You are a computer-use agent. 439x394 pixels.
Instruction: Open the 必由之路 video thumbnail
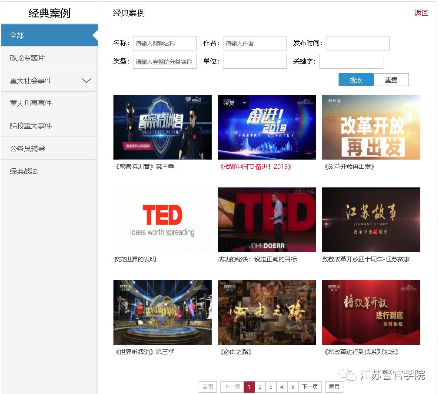click(x=267, y=313)
